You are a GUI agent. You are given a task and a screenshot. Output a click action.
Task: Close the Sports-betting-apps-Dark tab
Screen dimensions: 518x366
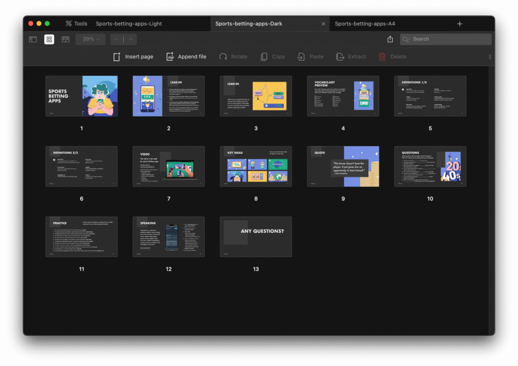click(323, 24)
